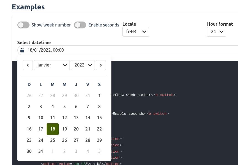The height and width of the screenshot is (165, 238).
Task: Select day 15 in the calendar
Action: (99, 118)
